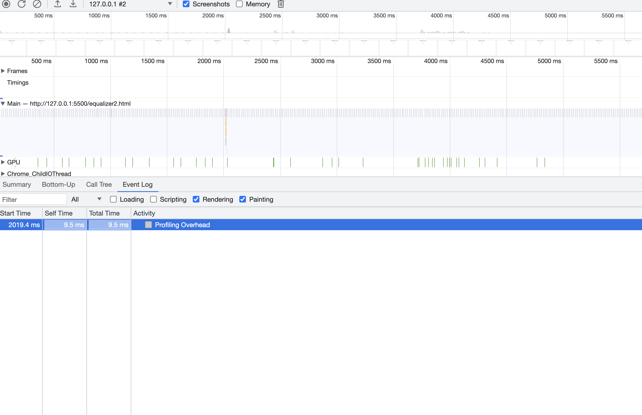Sort by Self Time column header
642x415 pixels.
[59, 213]
